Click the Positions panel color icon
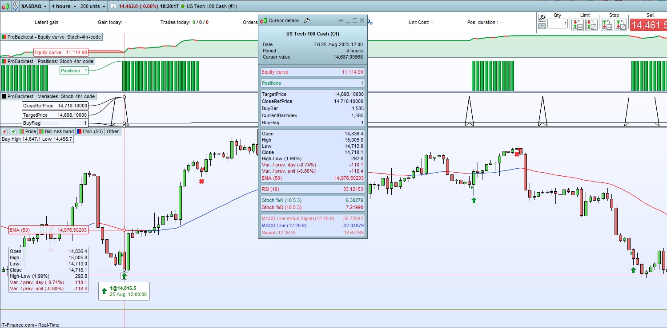The width and height of the screenshot is (667, 328). tap(4, 61)
